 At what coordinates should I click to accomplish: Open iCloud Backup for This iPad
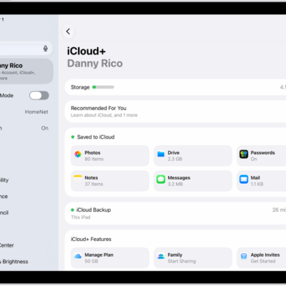tap(175, 213)
